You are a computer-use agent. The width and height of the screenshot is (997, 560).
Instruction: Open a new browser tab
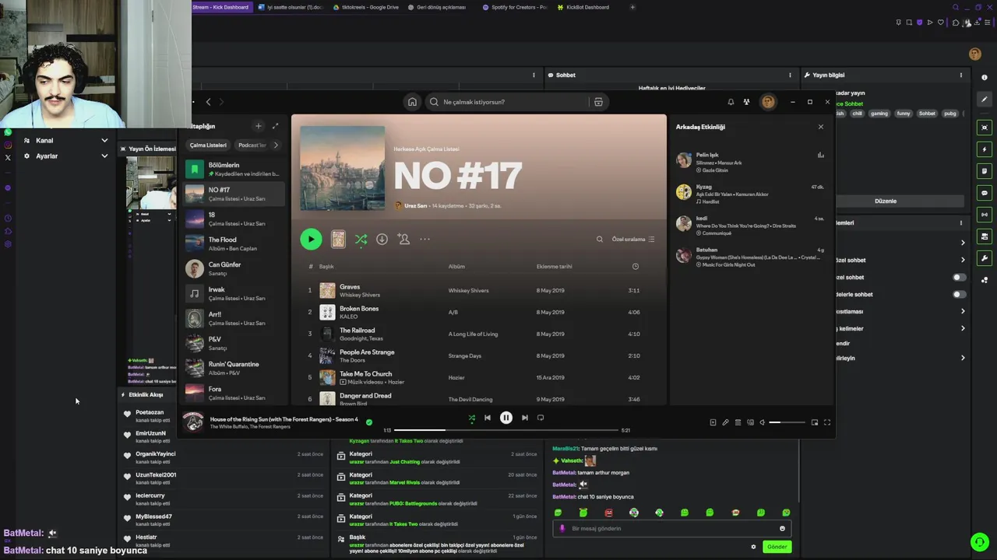[x=632, y=7]
